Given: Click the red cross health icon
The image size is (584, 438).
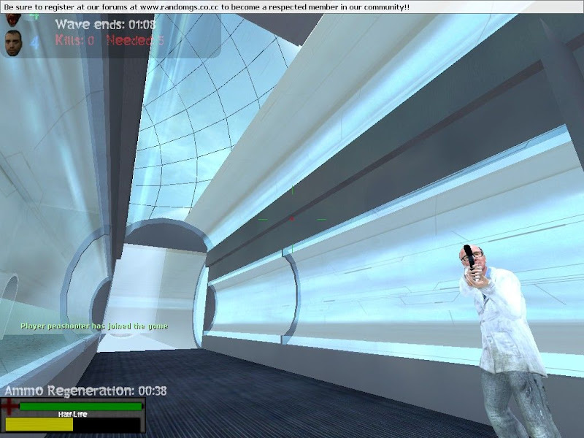Looking at the screenshot, I should click(9, 406).
